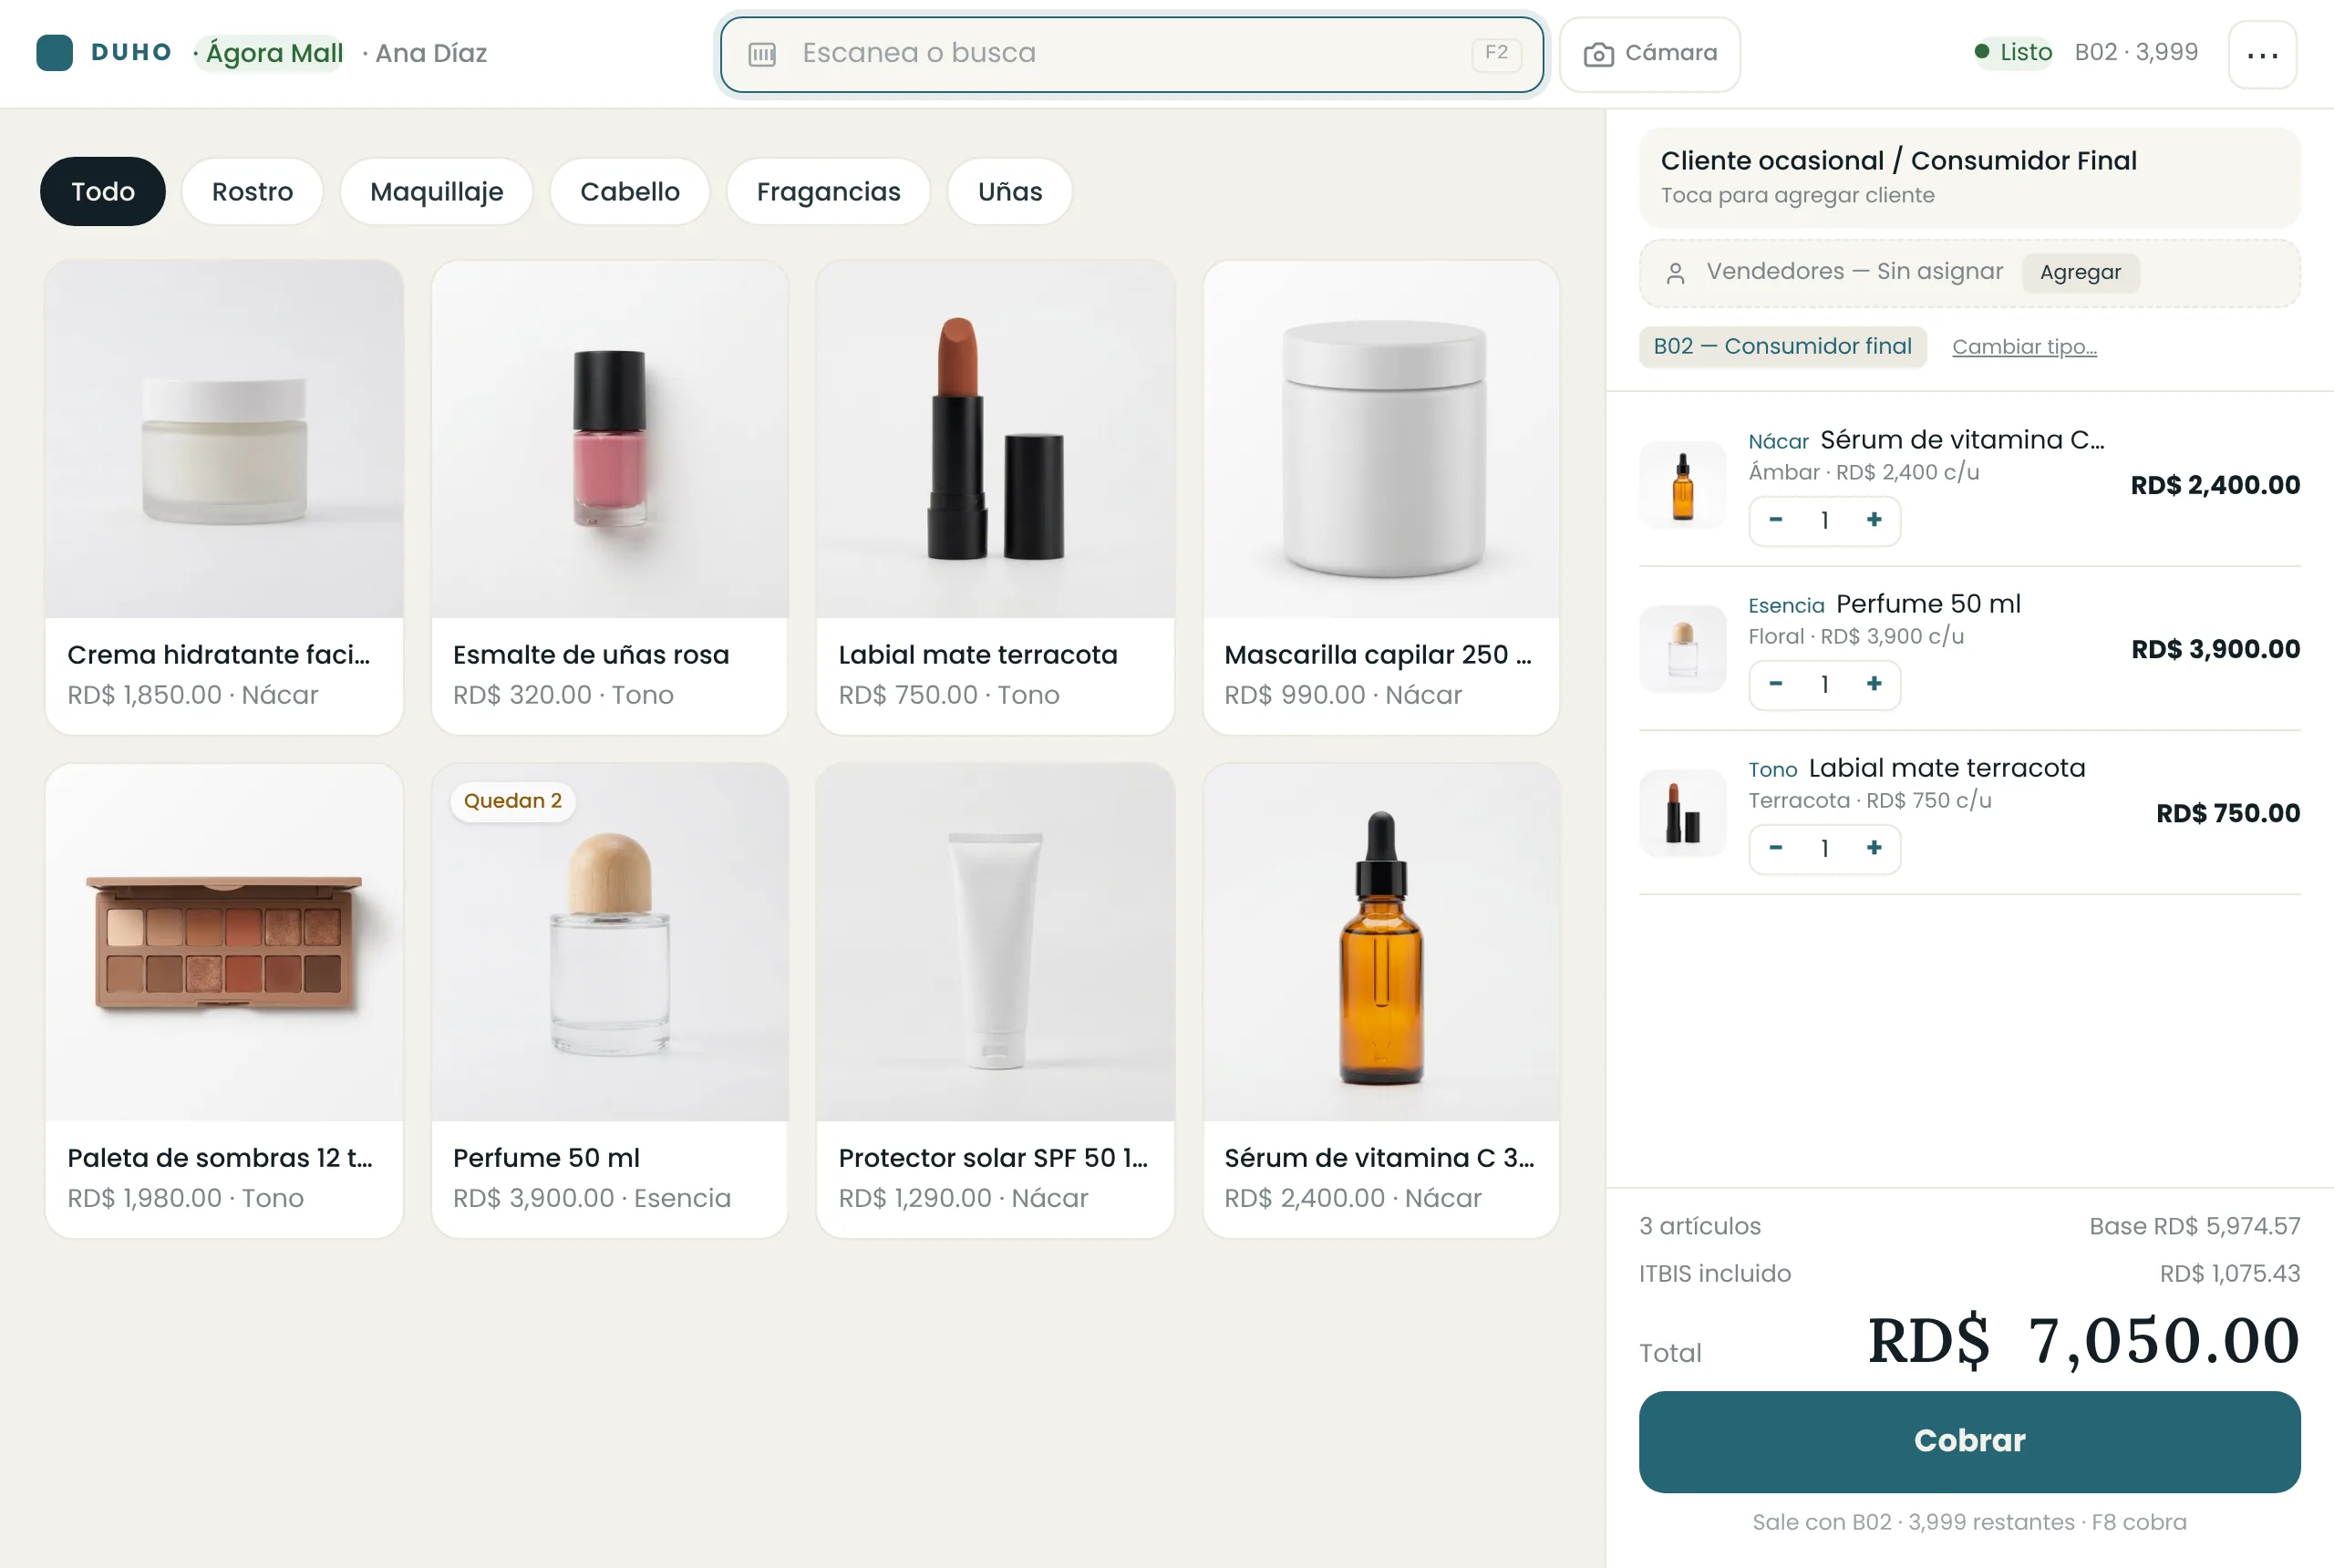This screenshot has height=1568, width=2334.
Task: Click the Perfume cart item thumbnail
Action: pyautogui.click(x=1683, y=649)
